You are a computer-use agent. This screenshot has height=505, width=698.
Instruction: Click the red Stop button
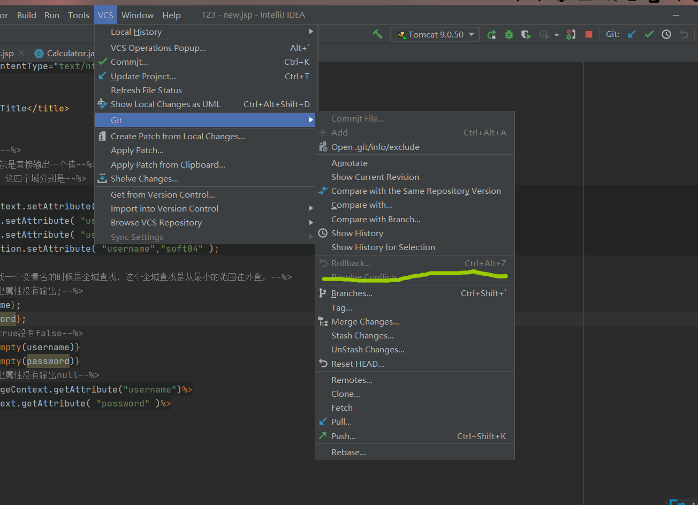(x=589, y=34)
